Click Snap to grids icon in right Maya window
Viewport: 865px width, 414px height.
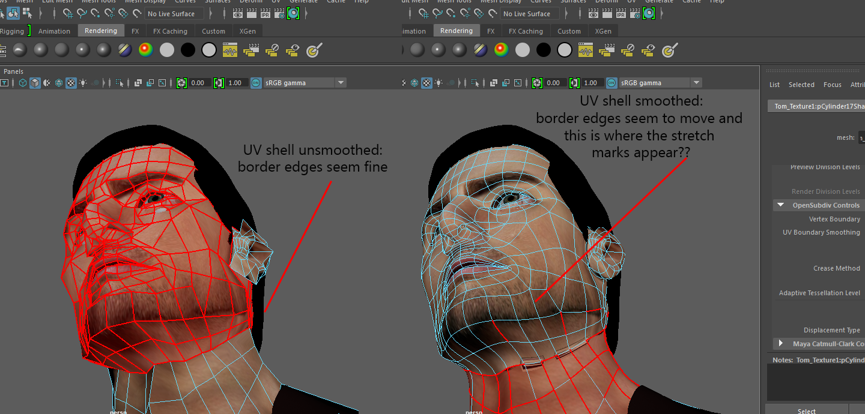pyautogui.click(x=423, y=13)
